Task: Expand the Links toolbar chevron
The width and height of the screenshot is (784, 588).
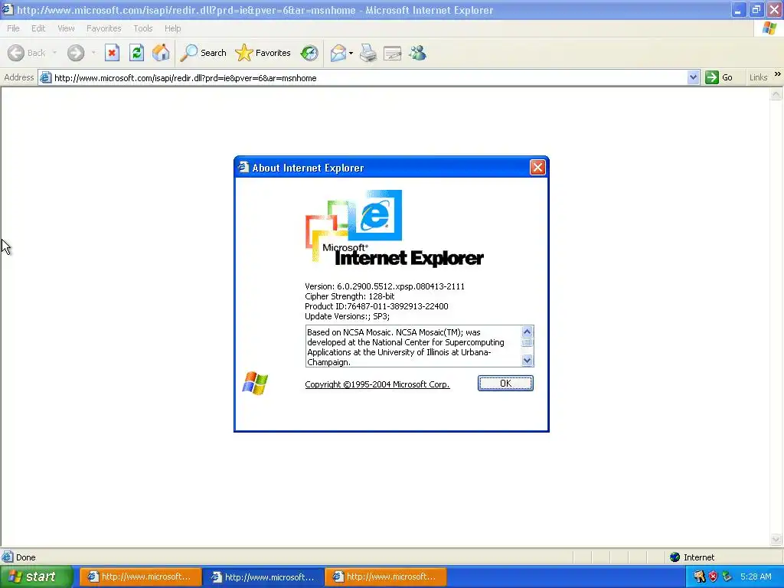Action: coord(777,74)
